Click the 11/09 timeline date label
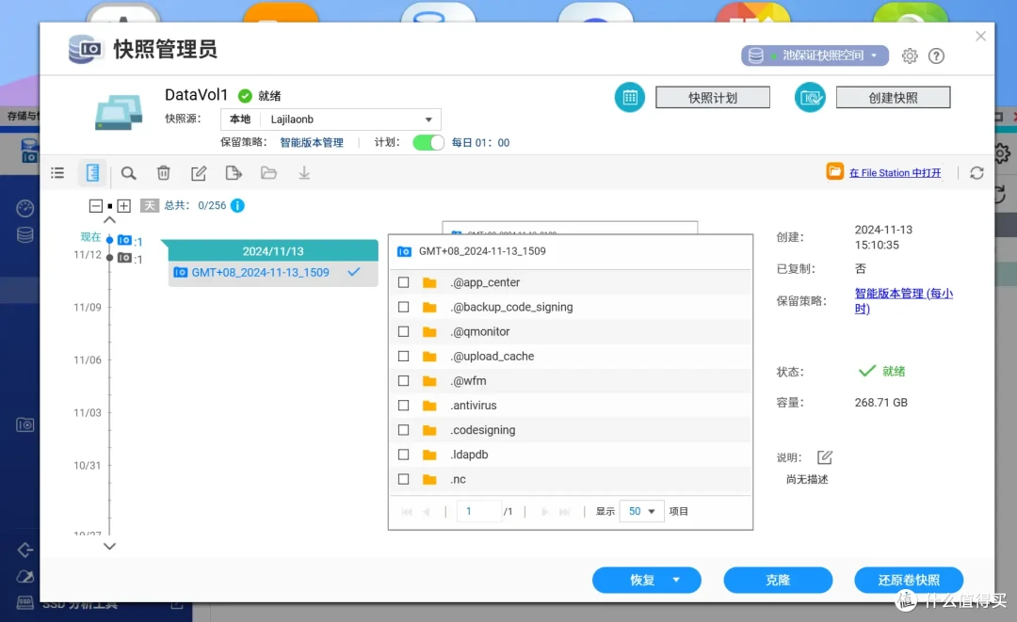1017x622 pixels. (x=88, y=307)
